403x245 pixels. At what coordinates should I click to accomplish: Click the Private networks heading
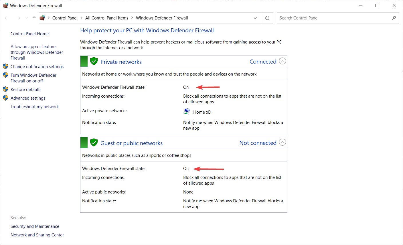pyautogui.click(x=121, y=62)
